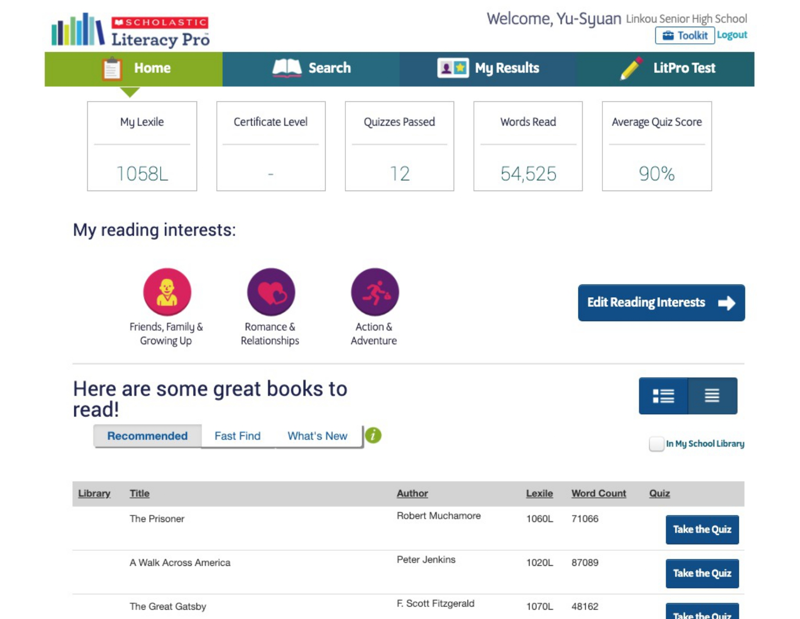800x619 pixels.
Task: Take the Quiz for The Prisoner
Action: (702, 529)
